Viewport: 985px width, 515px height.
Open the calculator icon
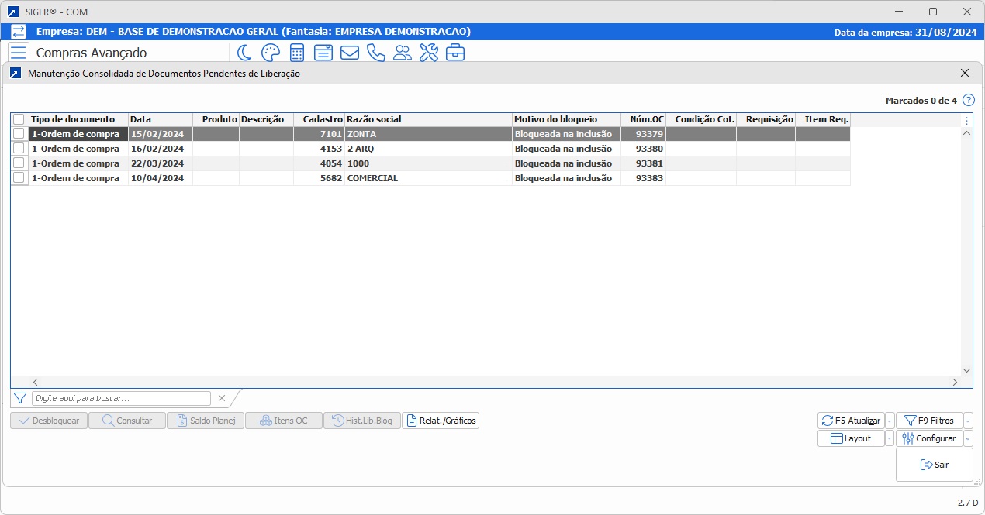point(296,53)
